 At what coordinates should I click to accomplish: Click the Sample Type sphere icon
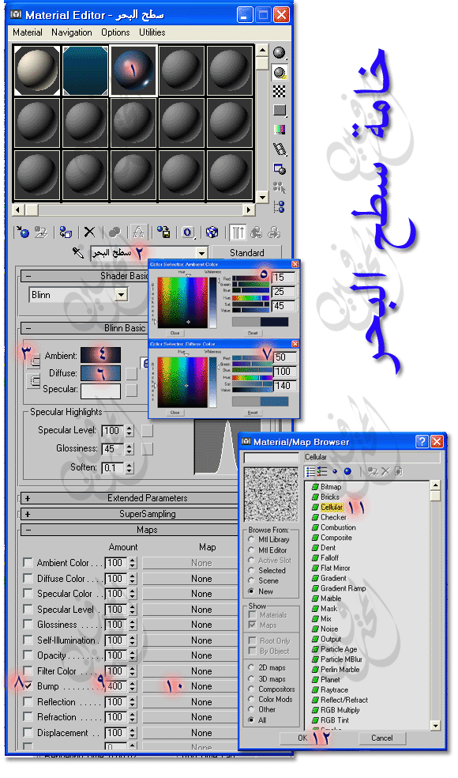click(x=280, y=53)
